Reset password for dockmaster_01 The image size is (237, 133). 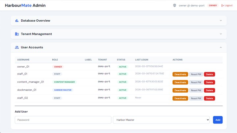click(x=196, y=90)
